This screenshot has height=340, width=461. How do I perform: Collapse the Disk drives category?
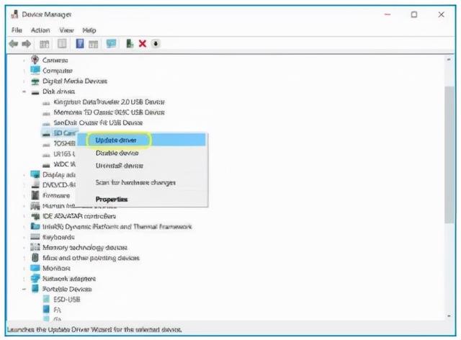pyautogui.click(x=24, y=91)
